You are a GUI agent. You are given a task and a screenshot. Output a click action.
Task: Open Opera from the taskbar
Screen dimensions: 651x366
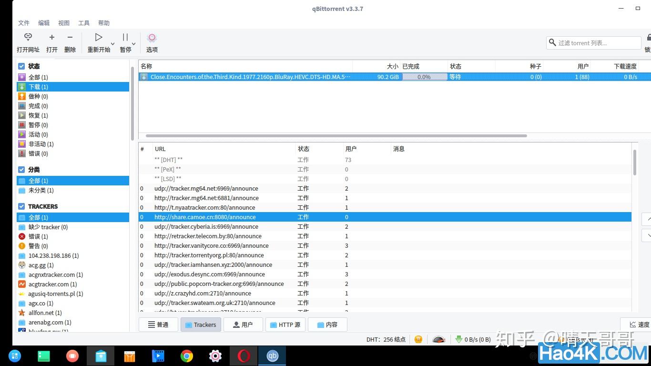244,356
